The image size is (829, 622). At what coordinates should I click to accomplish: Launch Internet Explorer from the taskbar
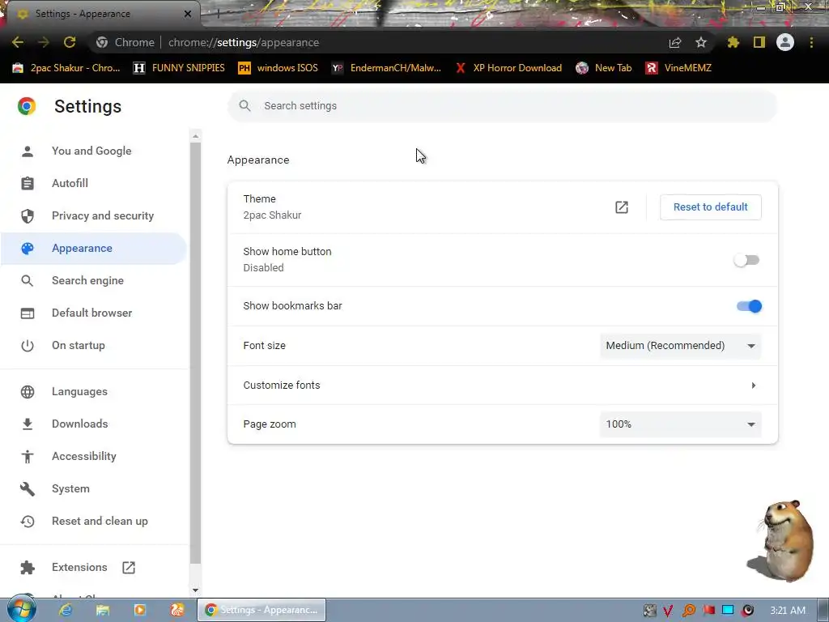pyautogui.click(x=66, y=610)
